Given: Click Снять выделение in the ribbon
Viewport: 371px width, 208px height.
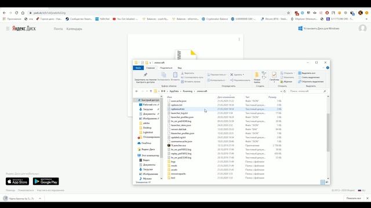Looking at the screenshot, I should point(309,77).
